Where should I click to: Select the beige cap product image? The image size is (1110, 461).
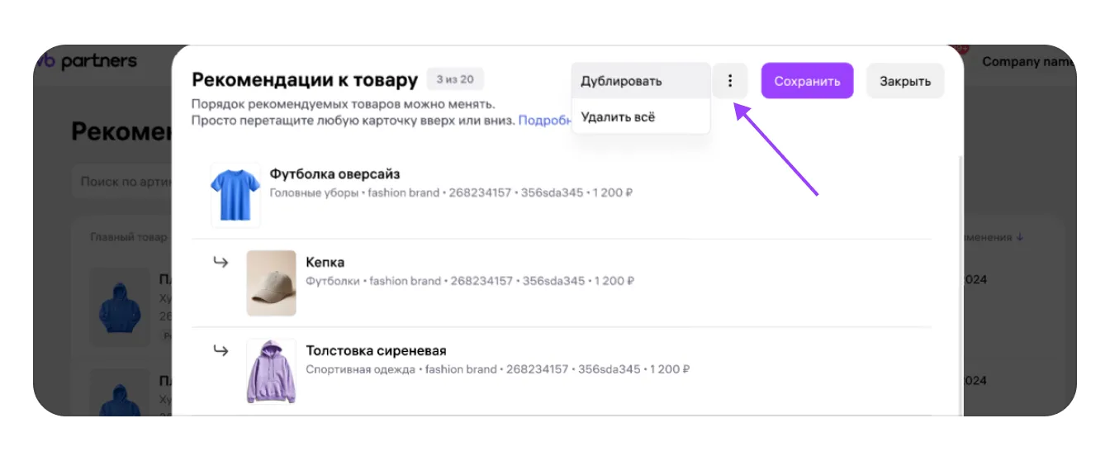[x=271, y=283]
